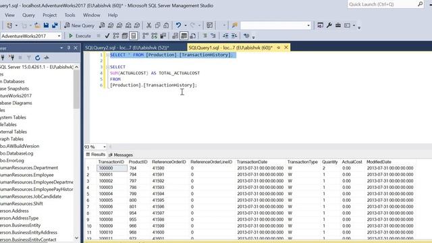Viewport: 432px width, 243px height.
Task: Refresh the Object Explorer tree
Action: 38,57
